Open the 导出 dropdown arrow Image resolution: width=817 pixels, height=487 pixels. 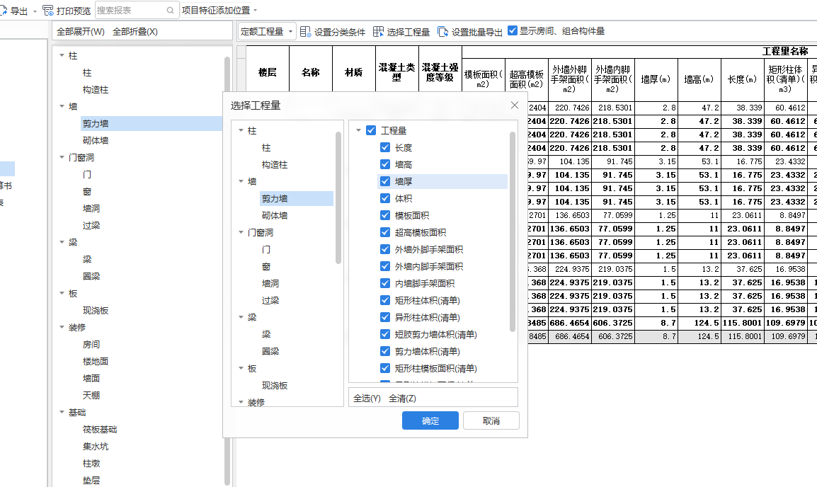coord(35,11)
